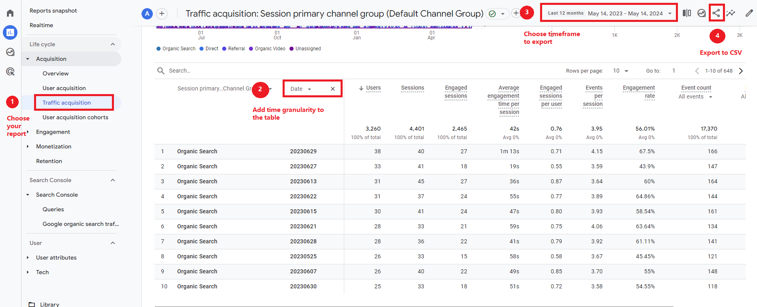Open the edit comparisons icon
The width and height of the screenshot is (757, 307).
click(687, 13)
